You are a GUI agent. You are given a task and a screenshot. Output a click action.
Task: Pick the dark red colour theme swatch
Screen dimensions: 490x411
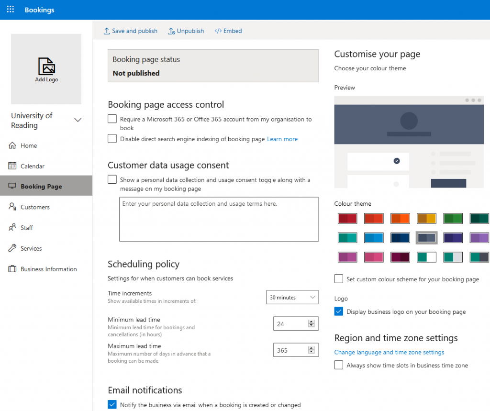tap(347, 218)
